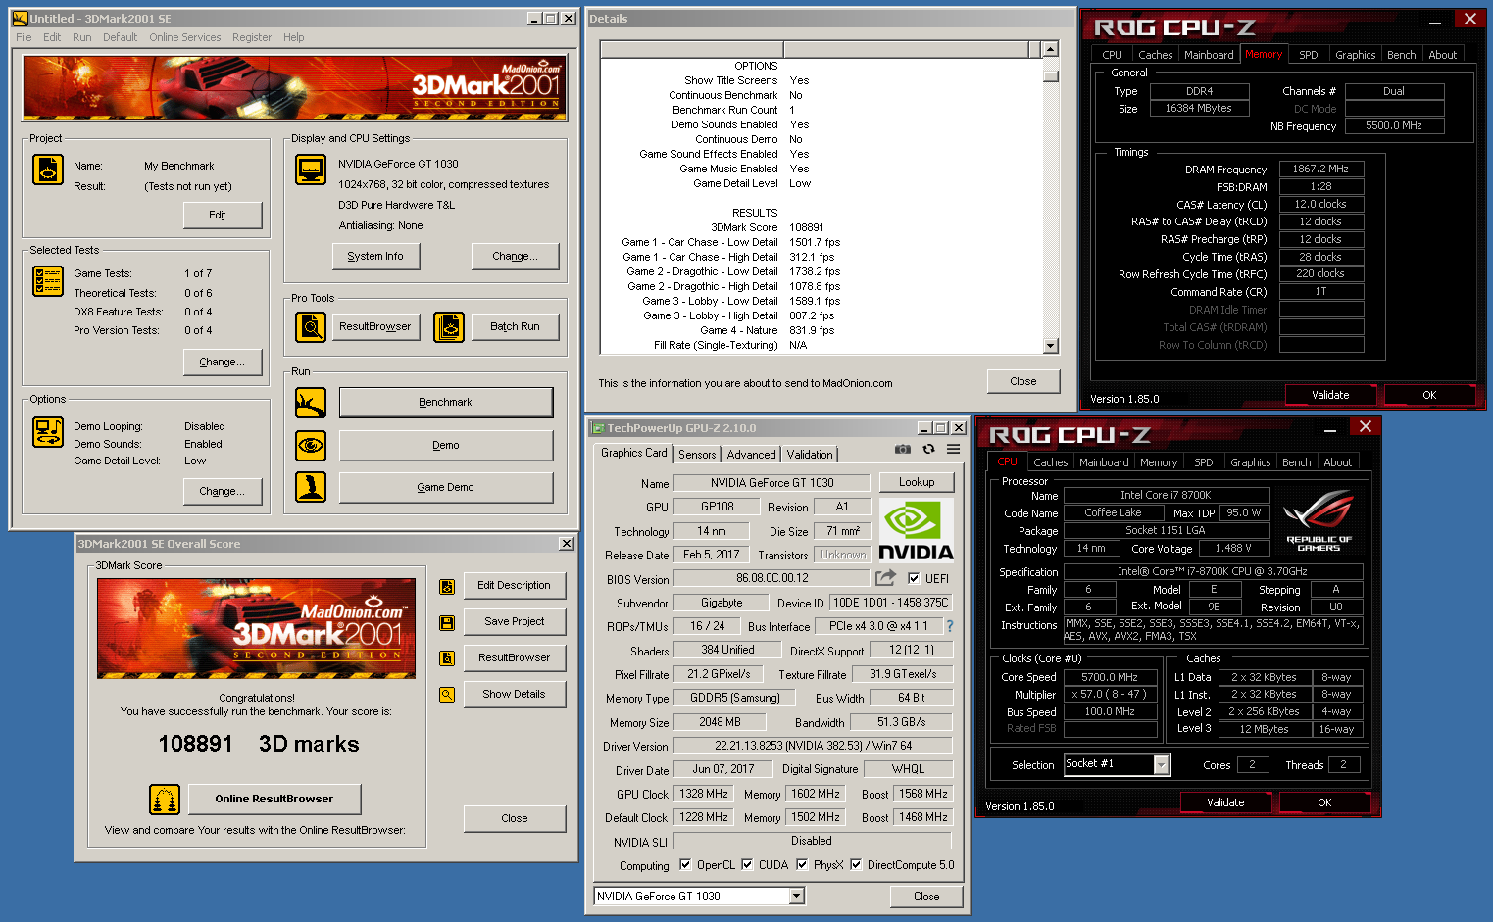Click the Republic of Gamers logo in CPU-Z
This screenshot has height=922, width=1493.
click(1319, 519)
